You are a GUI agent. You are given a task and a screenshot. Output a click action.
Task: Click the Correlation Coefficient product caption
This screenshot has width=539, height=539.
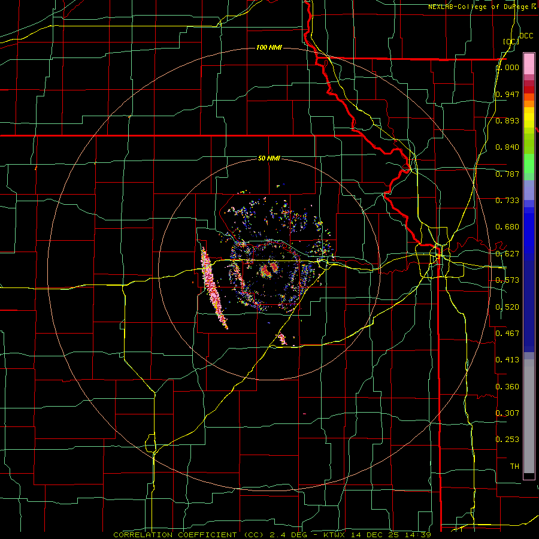click(272, 535)
